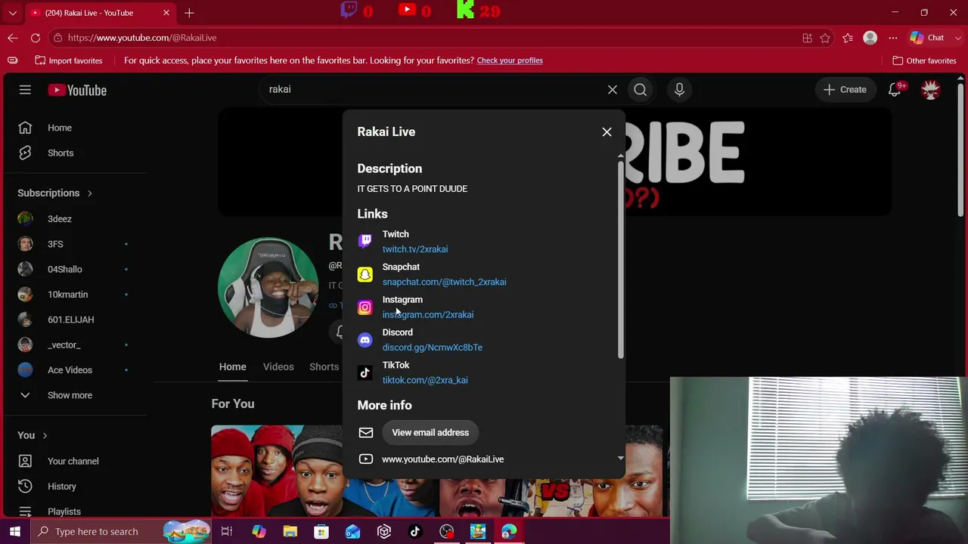This screenshot has width=968, height=544.
Task: Open the discord.gg/NcmwXc8bTe invite link
Action: coord(433,348)
